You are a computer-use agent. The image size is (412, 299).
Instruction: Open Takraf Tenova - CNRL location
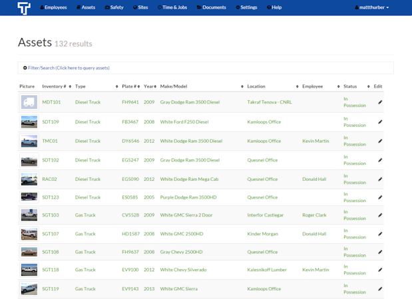pyautogui.click(x=270, y=102)
